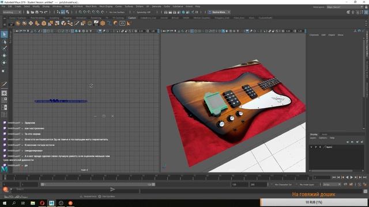Open the 24 fps frame rate dropdown

[332, 185]
